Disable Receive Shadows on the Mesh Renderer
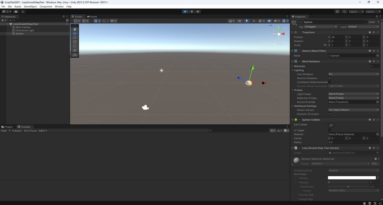The height and width of the screenshot is (205, 383). point(330,78)
